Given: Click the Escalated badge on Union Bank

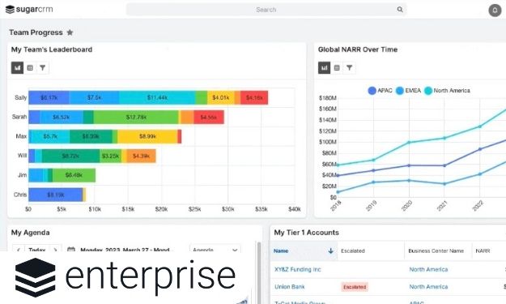Looking at the screenshot, I should tap(355, 287).
